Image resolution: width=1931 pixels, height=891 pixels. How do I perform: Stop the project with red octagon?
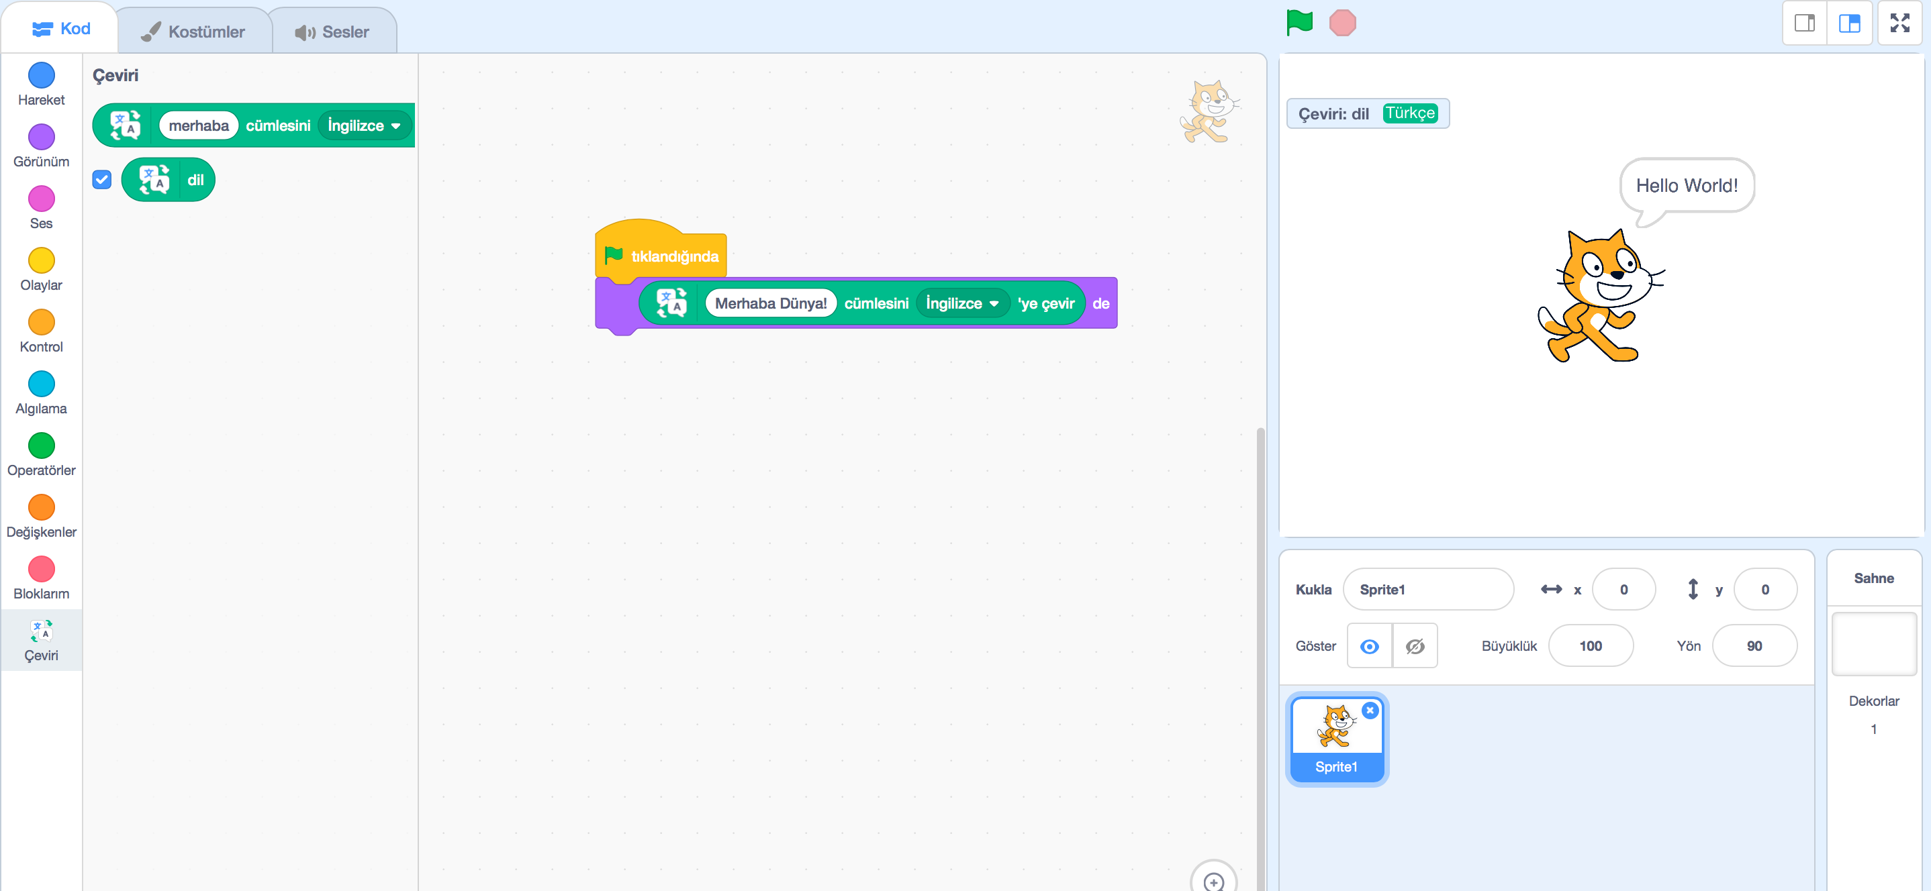tap(1341, 23)
